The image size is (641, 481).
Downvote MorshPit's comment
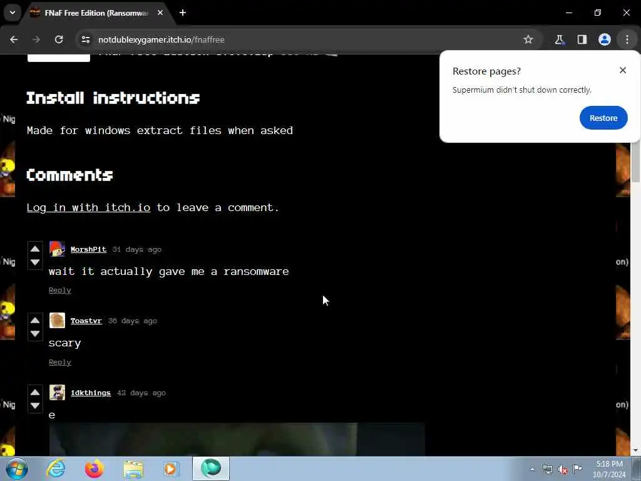35,262
